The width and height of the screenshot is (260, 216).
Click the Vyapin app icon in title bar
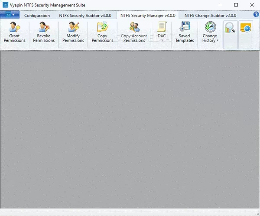coord(5,5)
